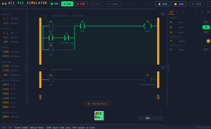Toggle input X1 on

click(205, 22)
